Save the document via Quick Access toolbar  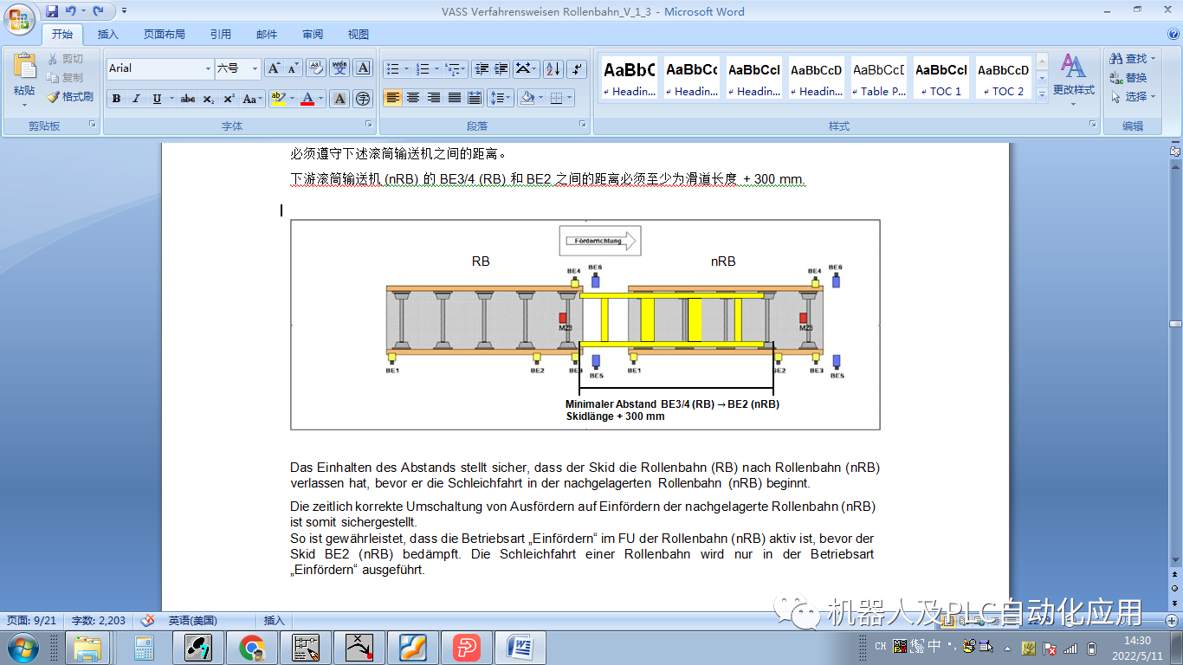click(54, 10)
